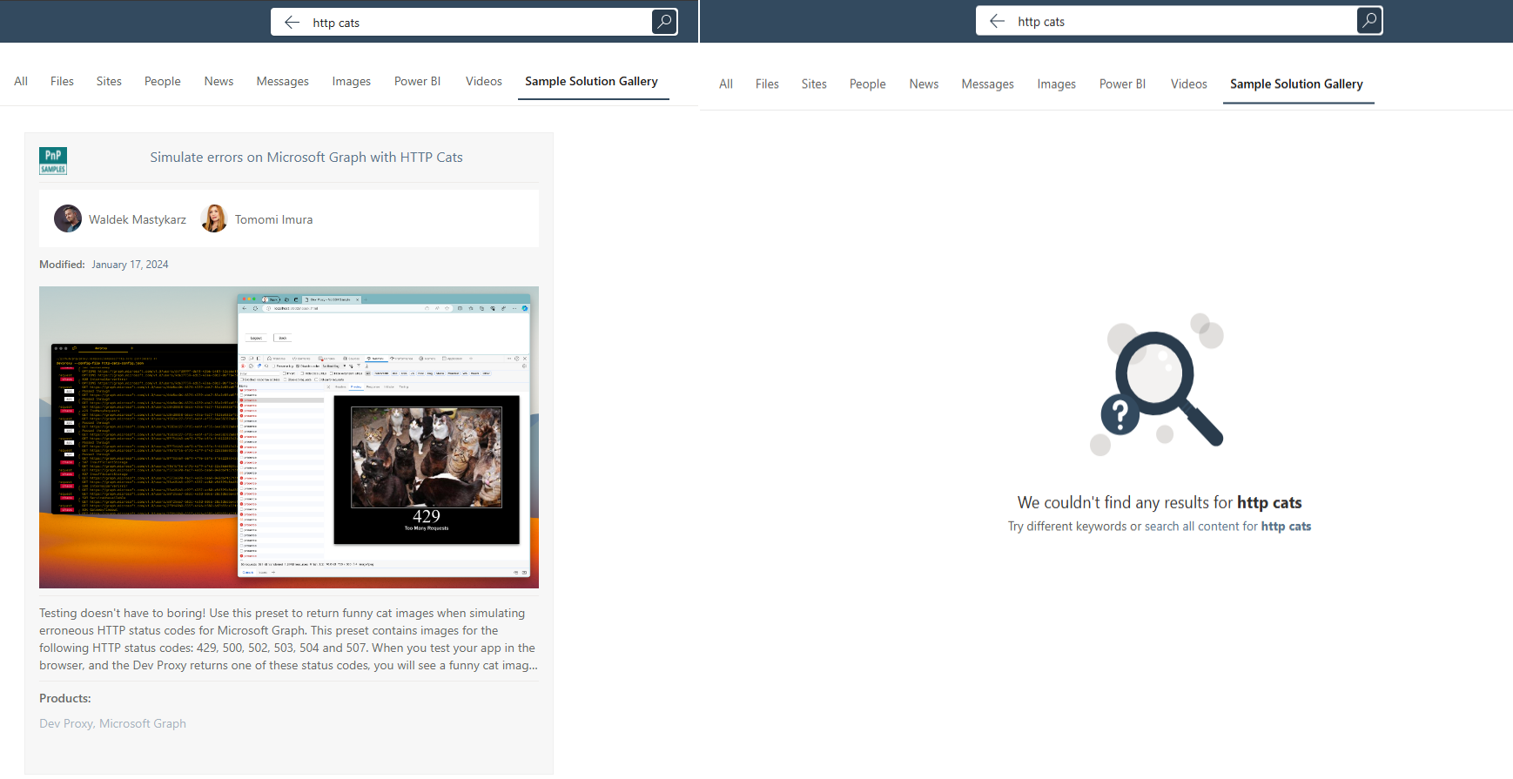Select the Videos tab in right pane
The width and height of the screenshot is (1513, 779).
tap(1189, 84)
